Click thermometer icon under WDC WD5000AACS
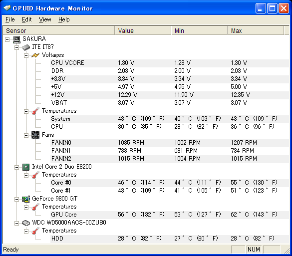The image size is (292, 256). (x=35, y=231)
